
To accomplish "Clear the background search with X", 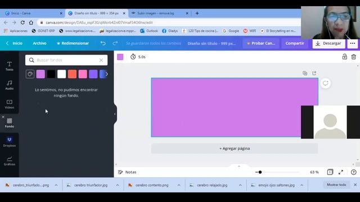I will (x=101, y=60).
